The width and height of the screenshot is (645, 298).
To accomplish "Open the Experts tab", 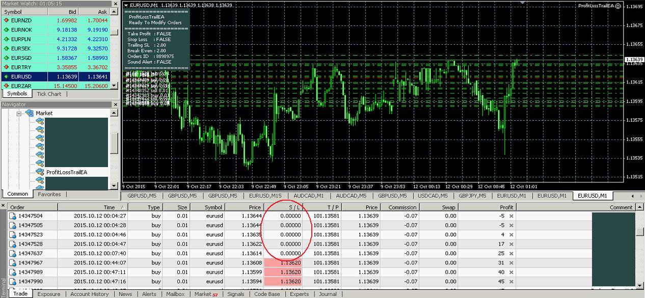I will click(300, 294).
